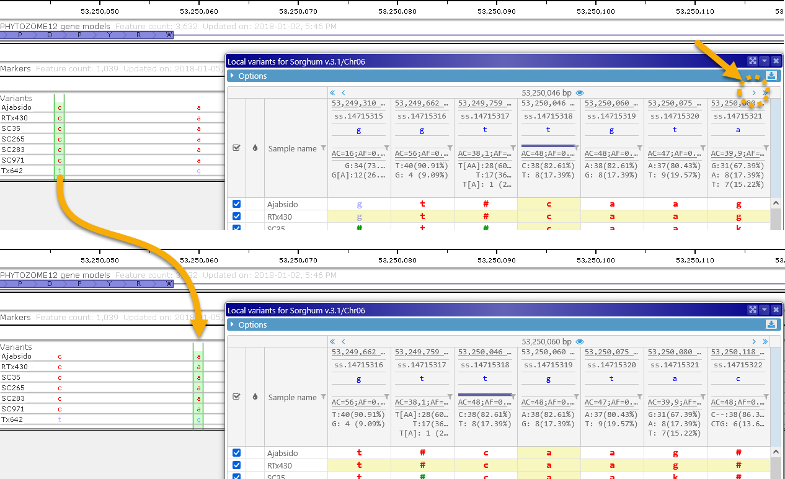Screen dimensions: 785x479
Task: Click Sample name filter icon in 53,250,046 bp panel
Action: tap(323, 148)
